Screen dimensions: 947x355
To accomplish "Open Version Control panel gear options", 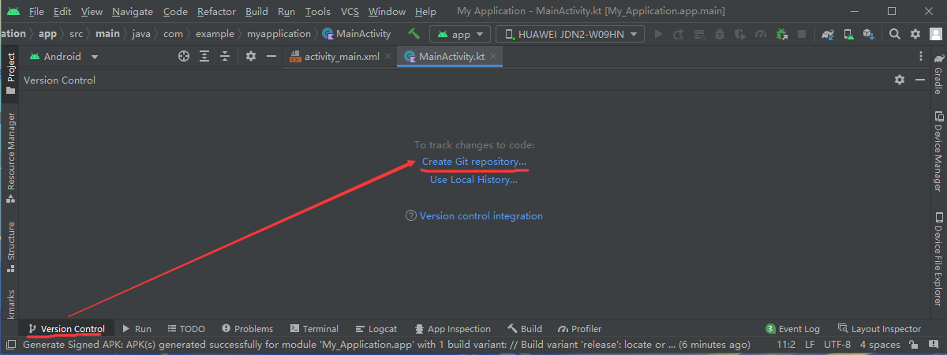I will pyautogui.click(x=900, y=80).
